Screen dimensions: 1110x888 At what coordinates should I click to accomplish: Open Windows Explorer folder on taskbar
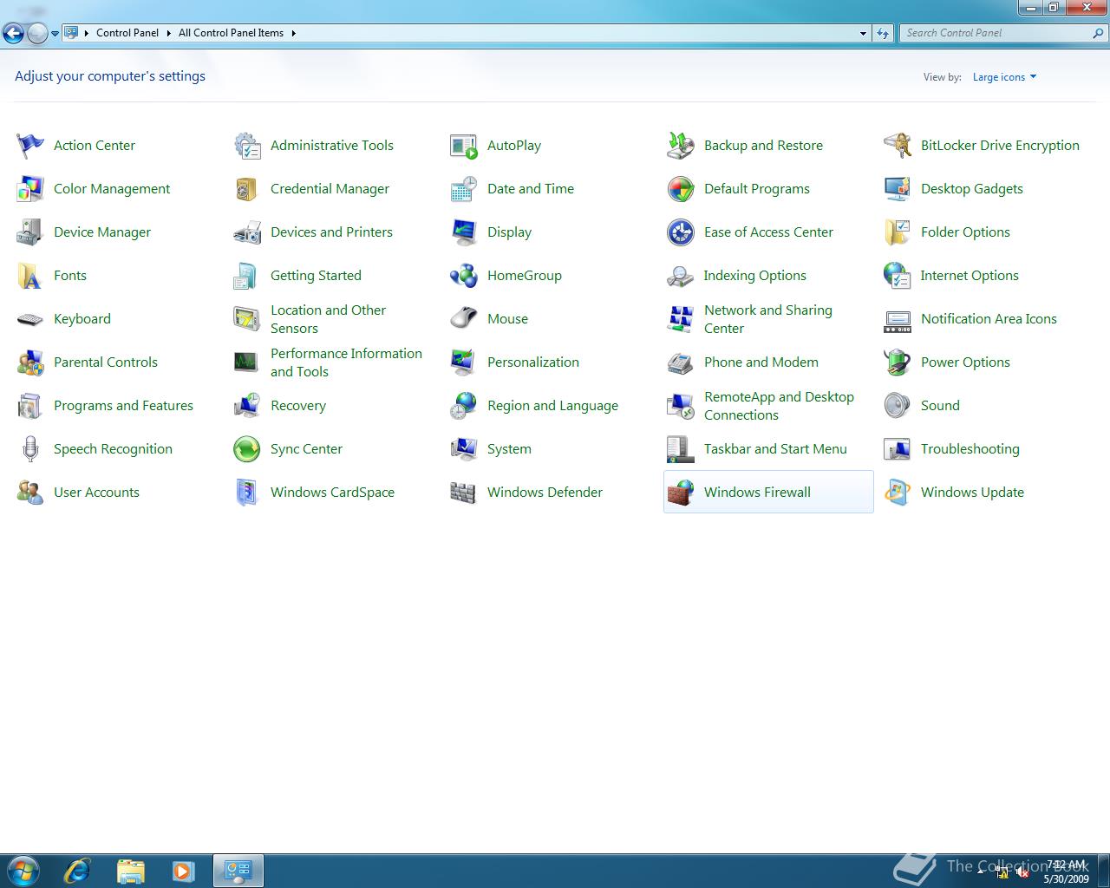[130, 871]
